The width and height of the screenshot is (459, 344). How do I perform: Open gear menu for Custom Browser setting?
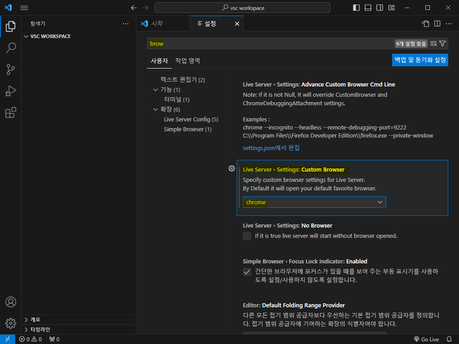[x=232, y=168]
